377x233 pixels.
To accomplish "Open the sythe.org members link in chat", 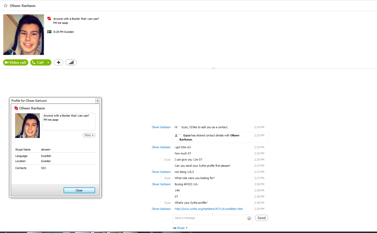I will [x=209, y=209].
